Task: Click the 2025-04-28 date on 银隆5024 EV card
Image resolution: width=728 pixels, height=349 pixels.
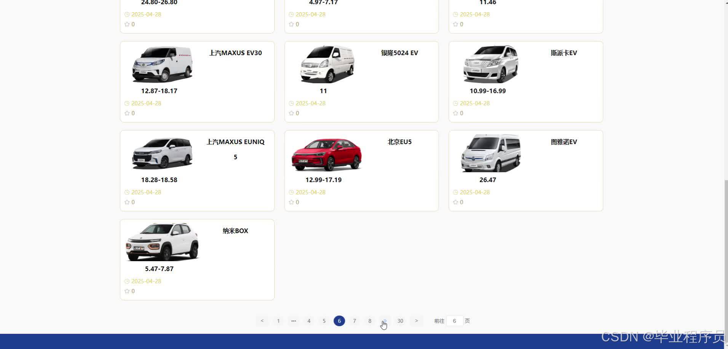Action: [x=311, y=103]
